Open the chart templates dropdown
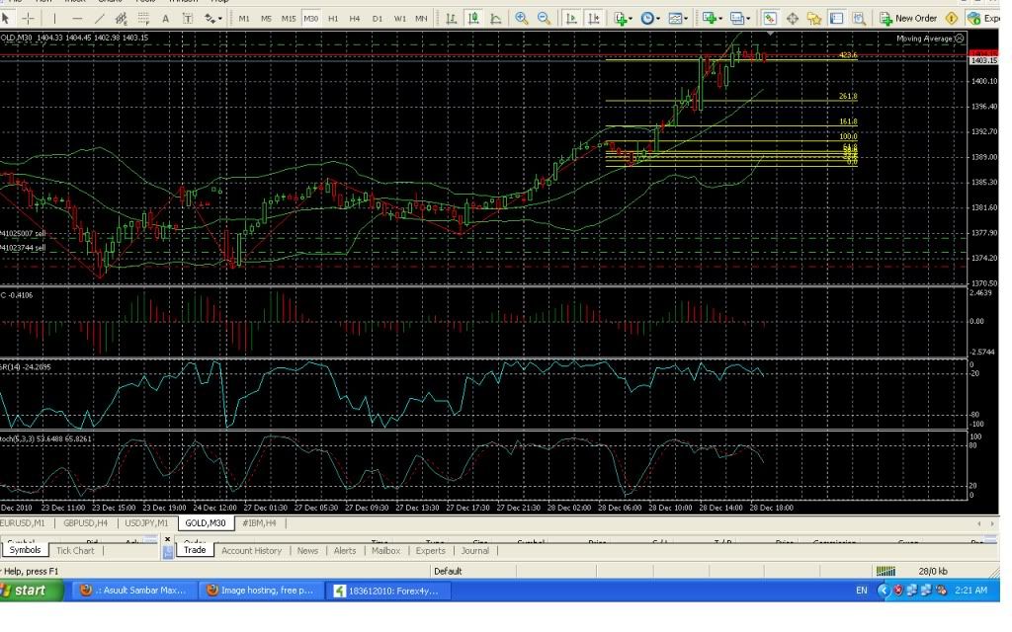The width and height of the screenshot is (1012, 632). pos(678,18)
